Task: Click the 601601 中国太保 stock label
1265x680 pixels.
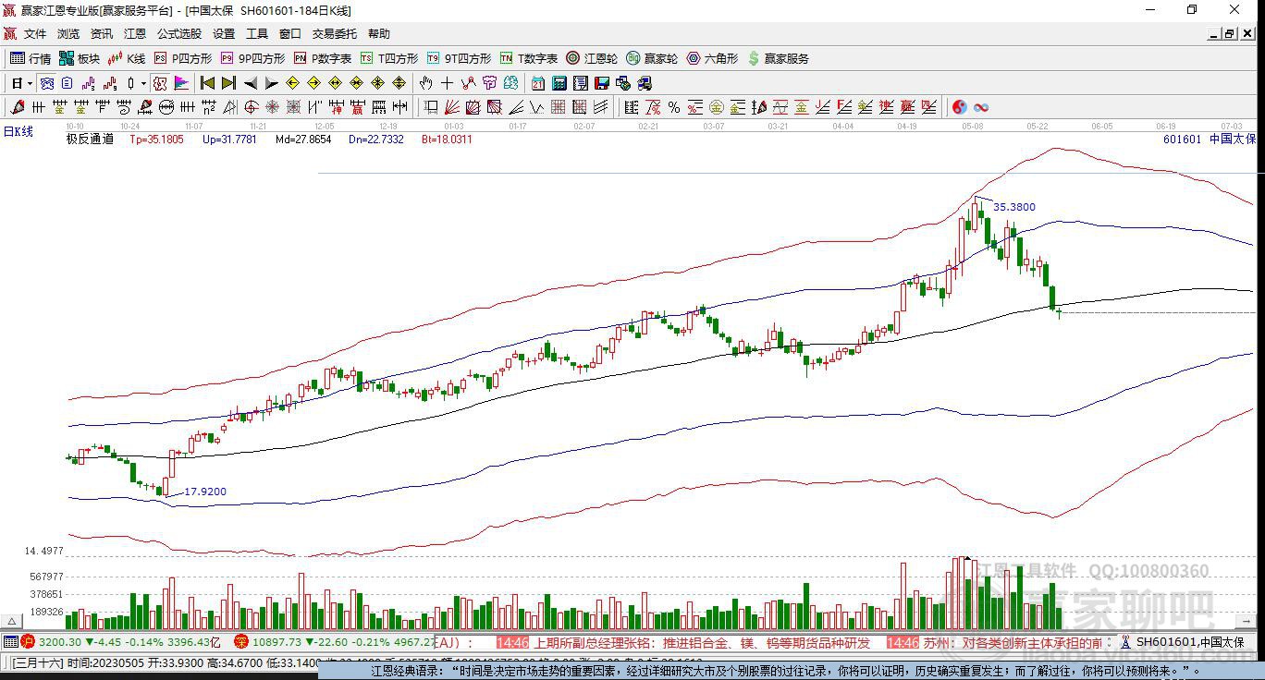Action: [1210, 140]
